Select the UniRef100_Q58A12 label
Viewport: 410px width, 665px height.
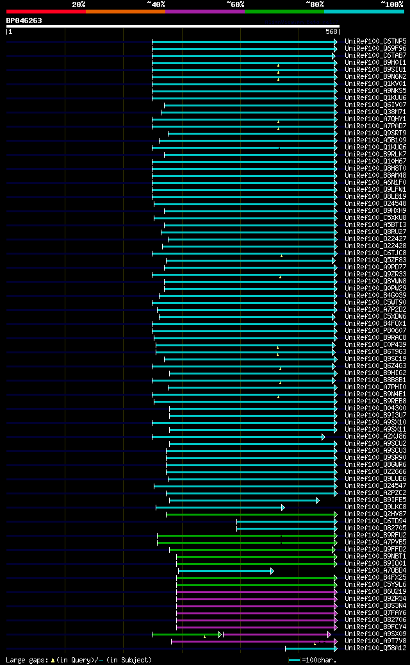(x=375, y=648)
